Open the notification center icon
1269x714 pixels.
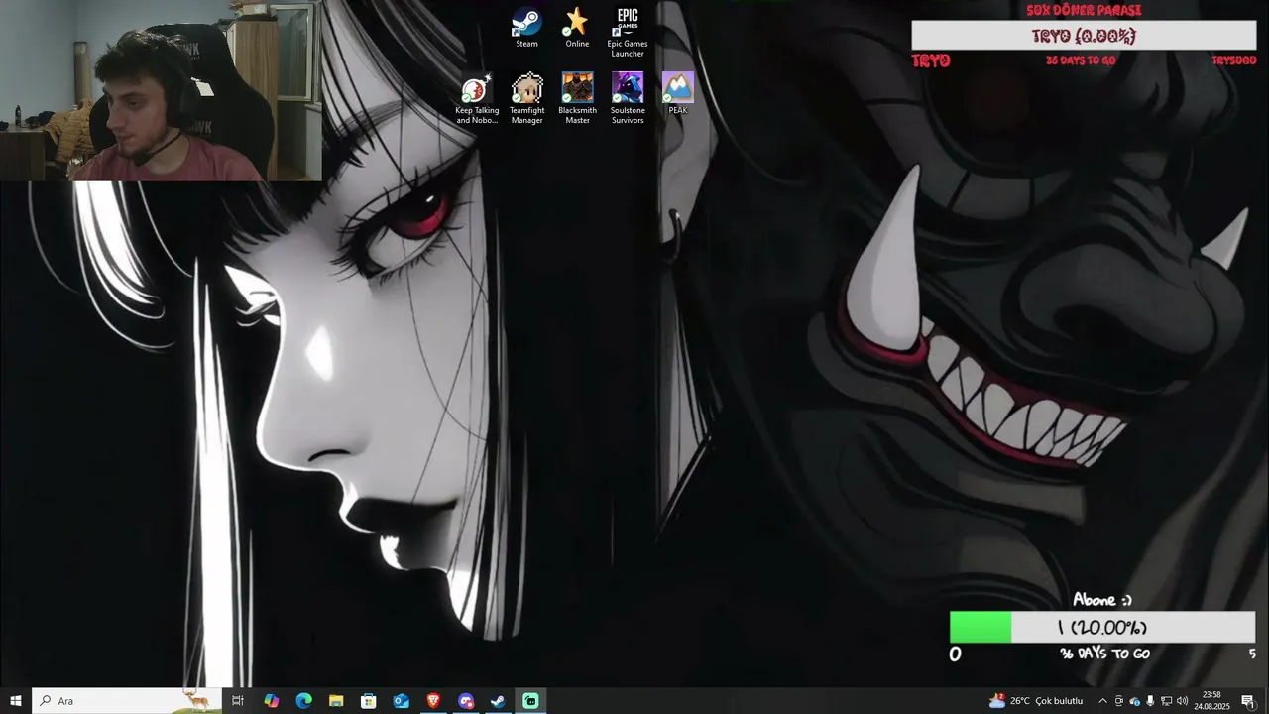tap(1248, 701)
